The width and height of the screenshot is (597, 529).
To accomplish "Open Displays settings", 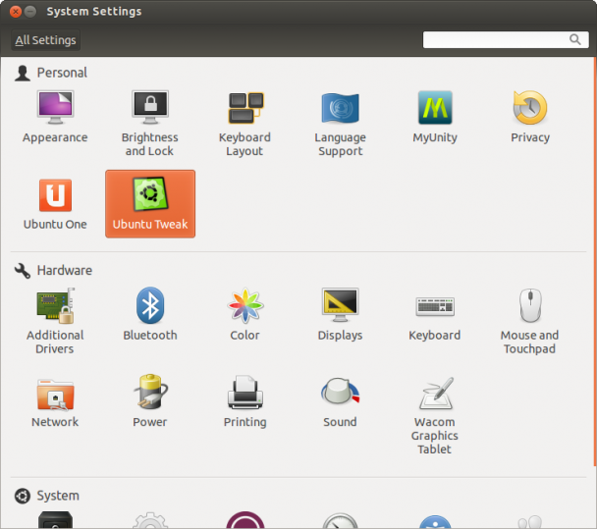I will click(x=340, y=315).
